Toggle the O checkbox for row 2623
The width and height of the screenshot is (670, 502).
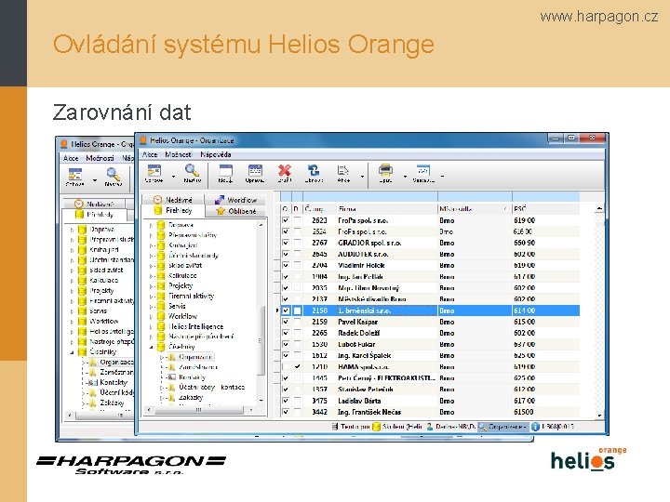click(x=286, y=220)
